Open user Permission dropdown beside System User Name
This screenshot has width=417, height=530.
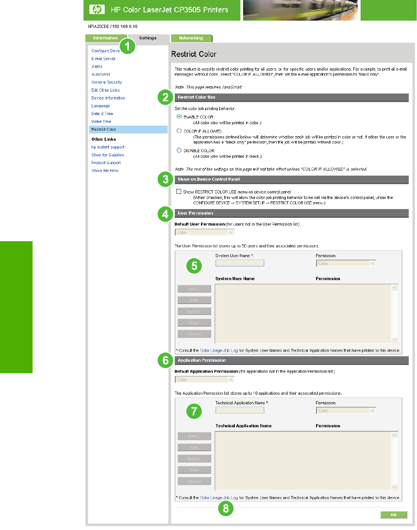pyautogui.click(x=346, y=263)
